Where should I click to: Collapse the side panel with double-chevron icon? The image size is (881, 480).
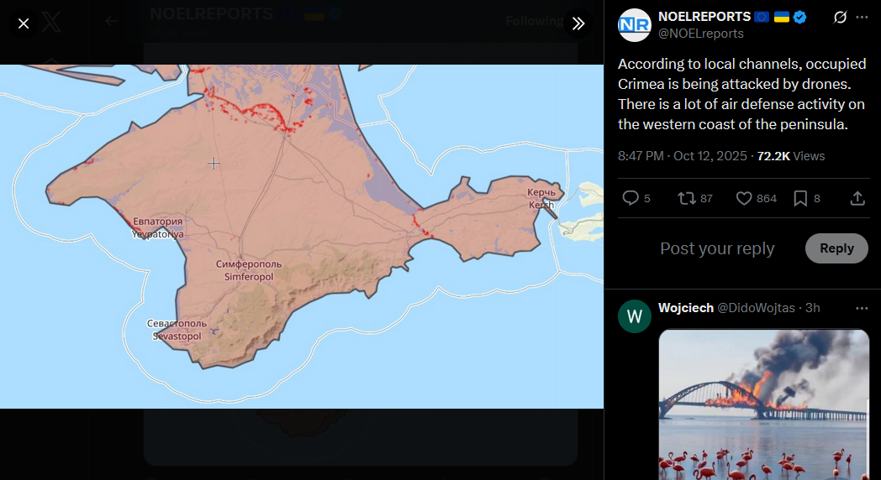pos(578,23)
